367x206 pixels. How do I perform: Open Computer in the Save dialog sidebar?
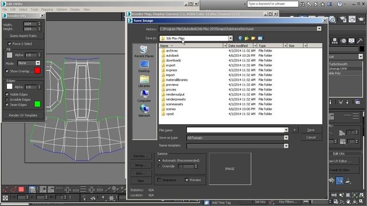pyautogui.click(x=144, y=96)
